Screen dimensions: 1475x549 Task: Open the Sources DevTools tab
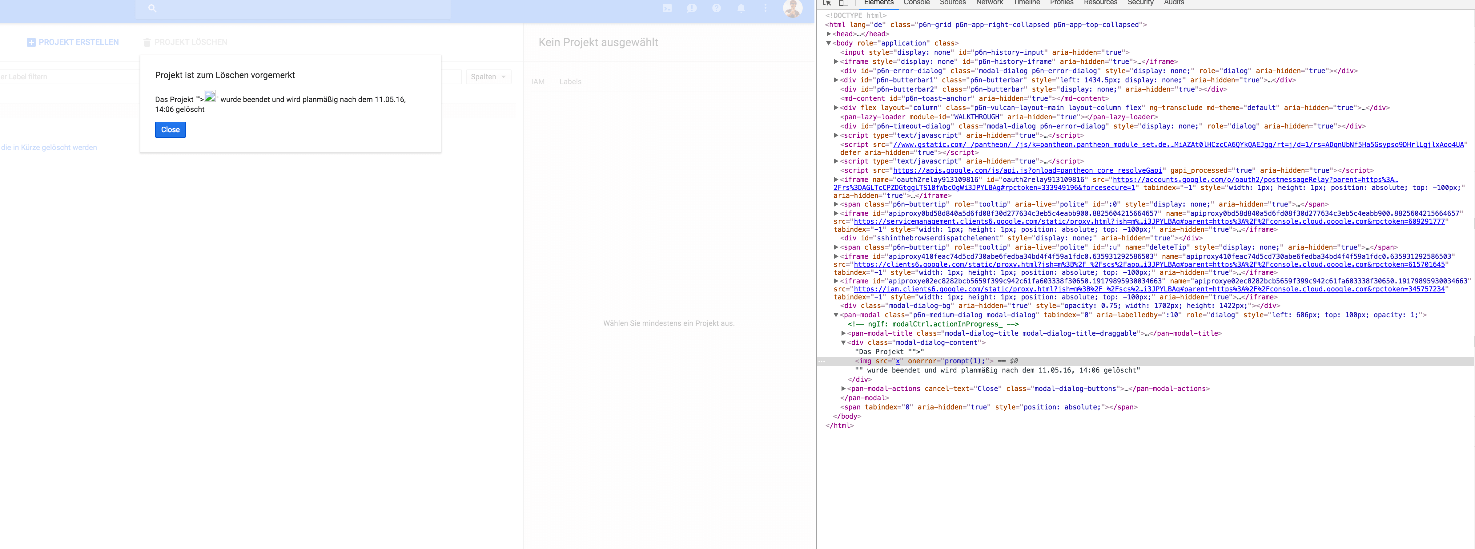coord(952,3)
